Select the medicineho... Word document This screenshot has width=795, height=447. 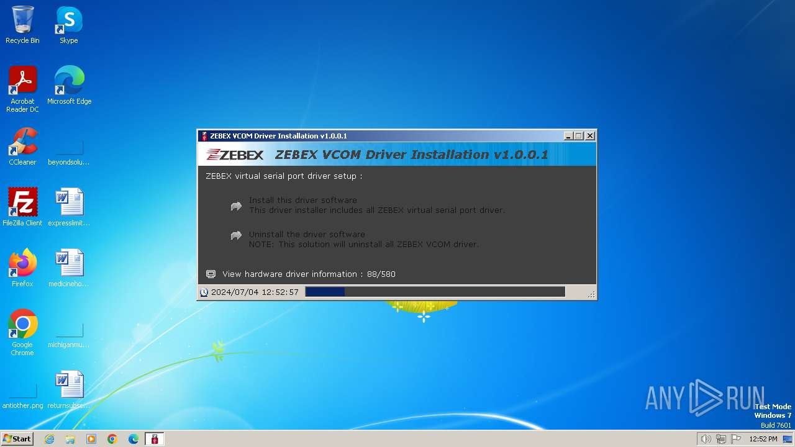click(x=69, y=268)
